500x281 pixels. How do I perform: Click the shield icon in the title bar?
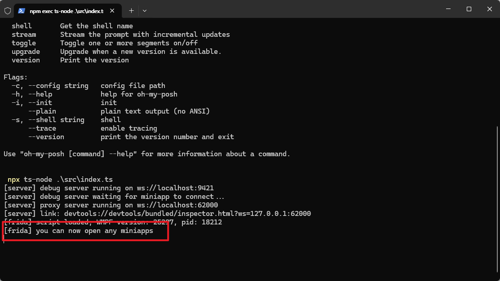[8, 11]
